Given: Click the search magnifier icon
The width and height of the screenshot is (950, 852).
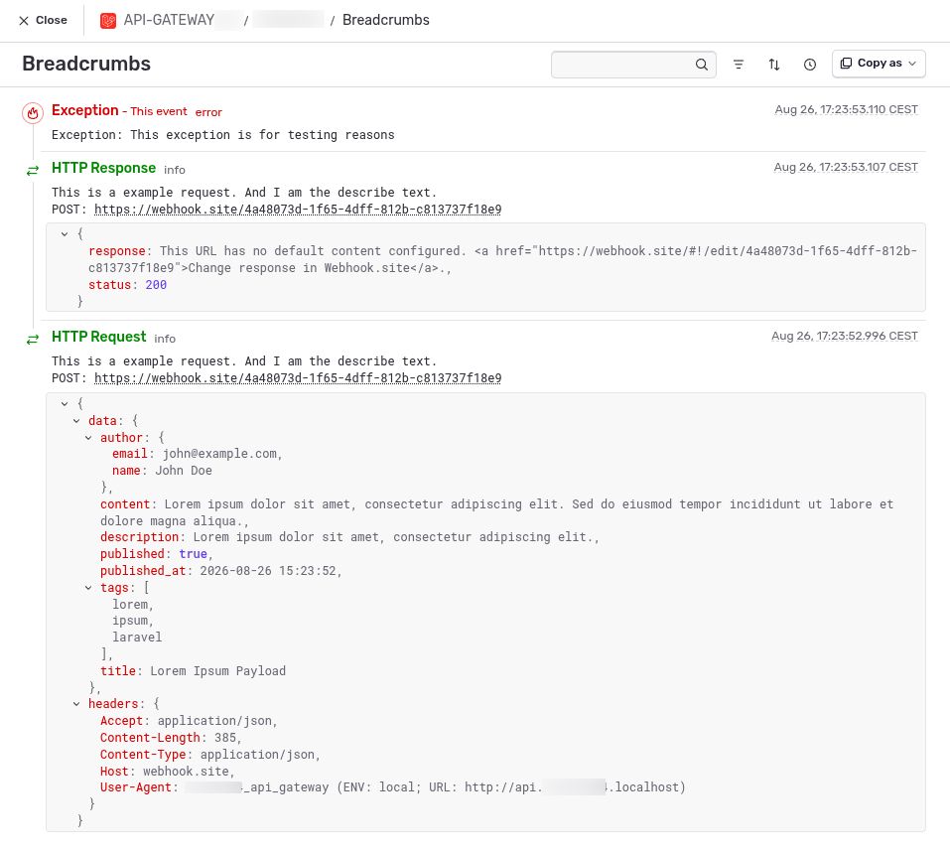Looking at the screenshot, I should pos(701,65).
